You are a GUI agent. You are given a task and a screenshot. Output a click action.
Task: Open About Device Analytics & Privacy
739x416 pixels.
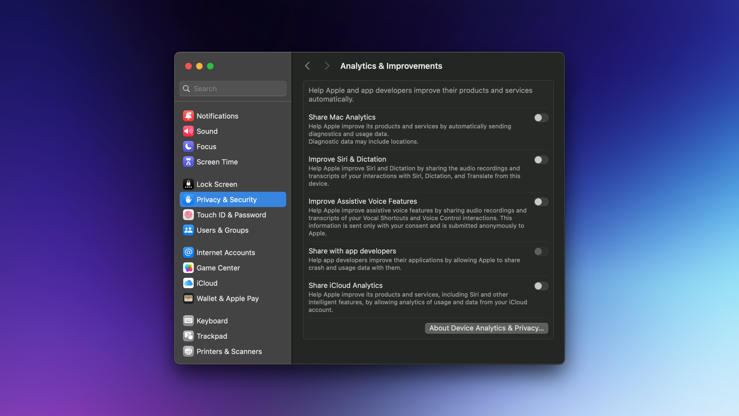click(486, 328)
